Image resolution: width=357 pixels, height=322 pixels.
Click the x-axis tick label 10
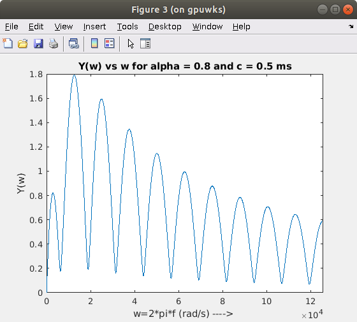click(266, 301)
